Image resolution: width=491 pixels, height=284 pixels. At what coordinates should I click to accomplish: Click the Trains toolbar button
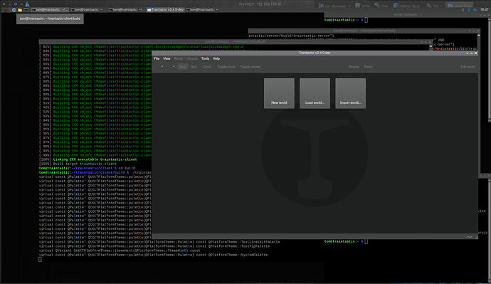(368, 67)
